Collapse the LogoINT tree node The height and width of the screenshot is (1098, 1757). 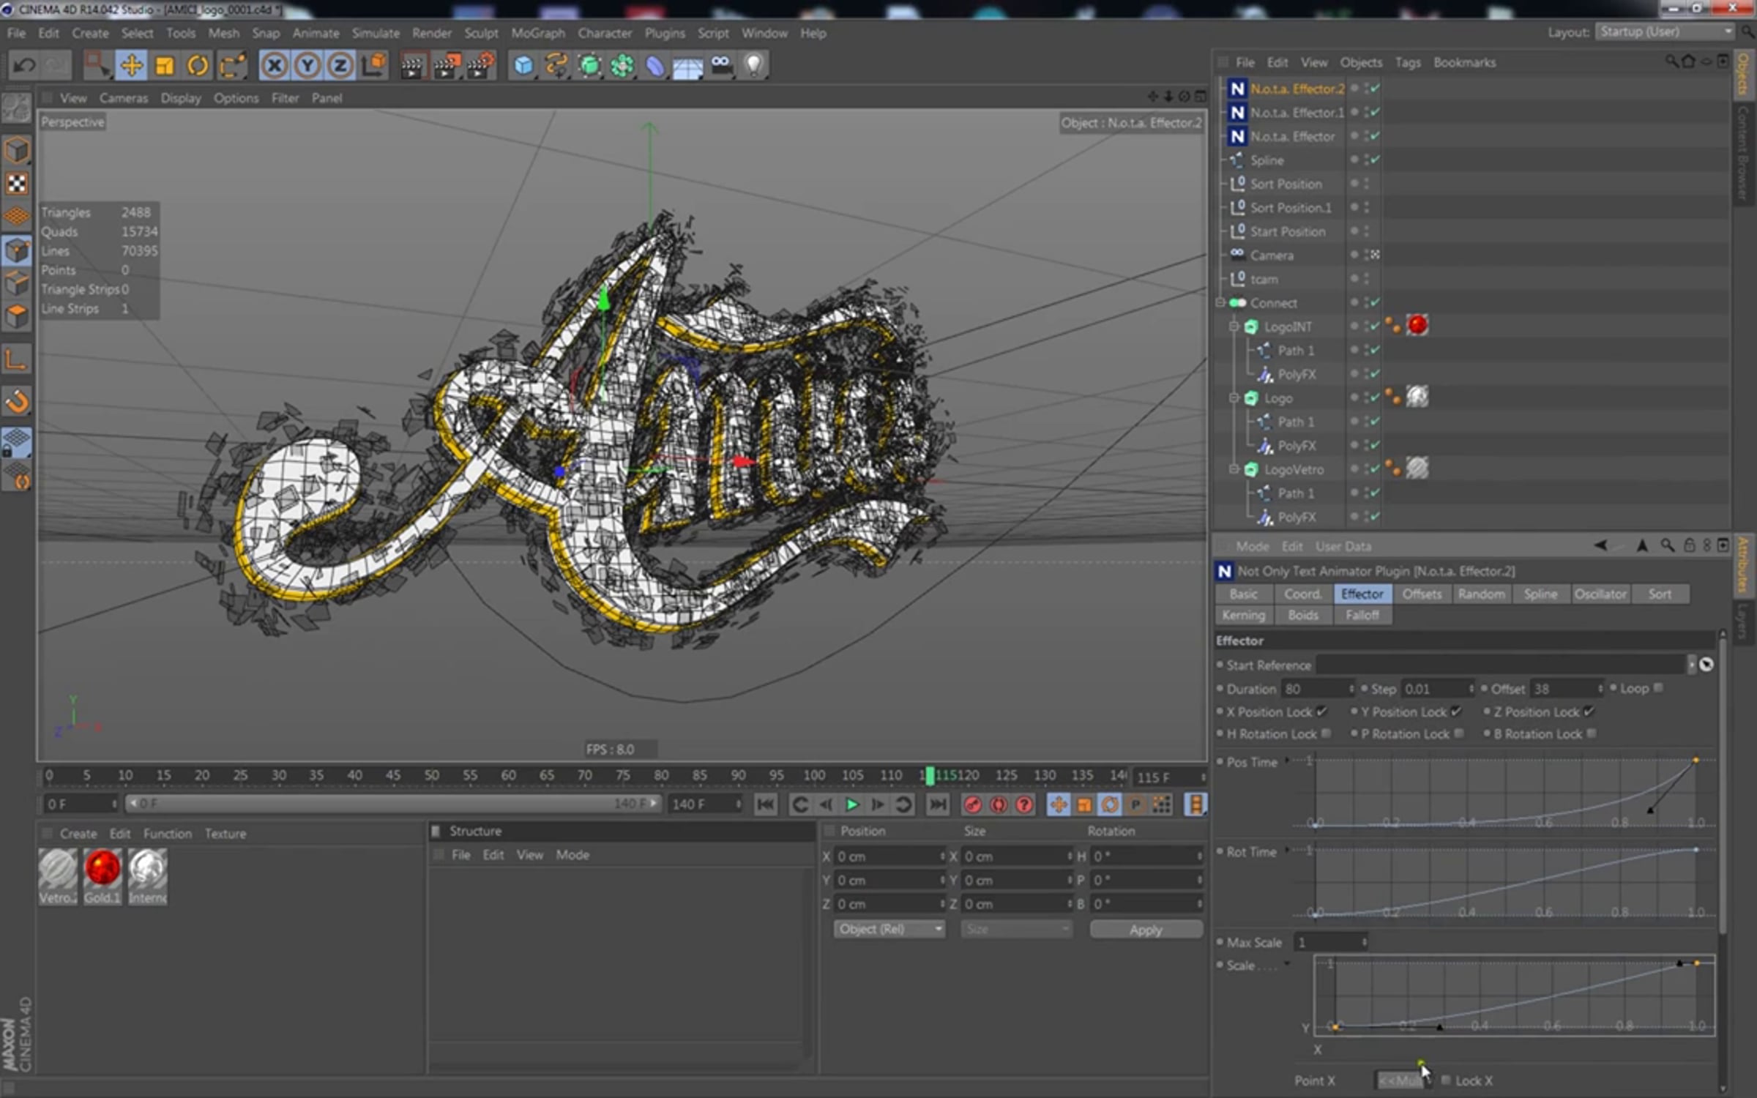[x=1234, y=326]
